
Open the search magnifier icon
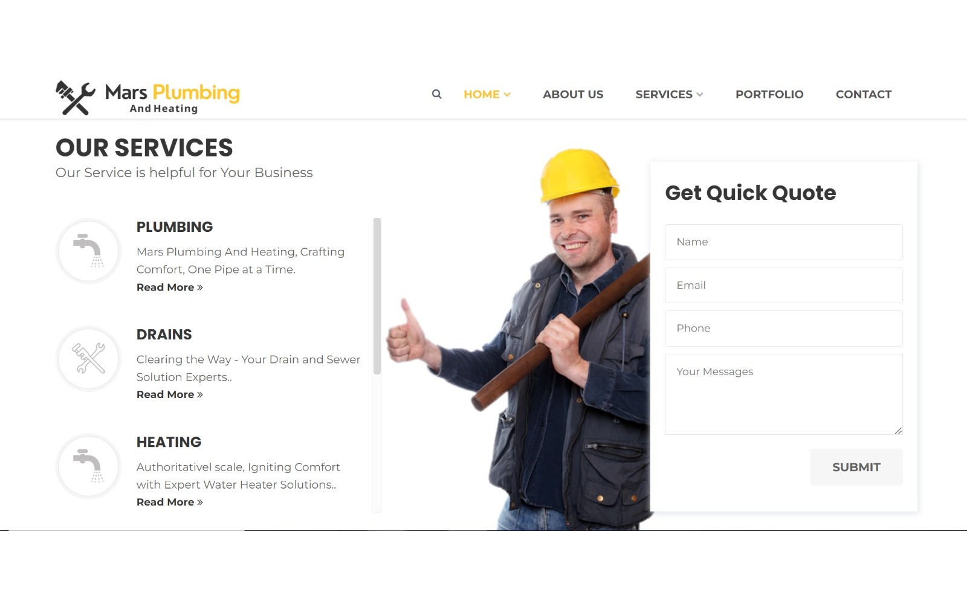click(x=436, y=94)
